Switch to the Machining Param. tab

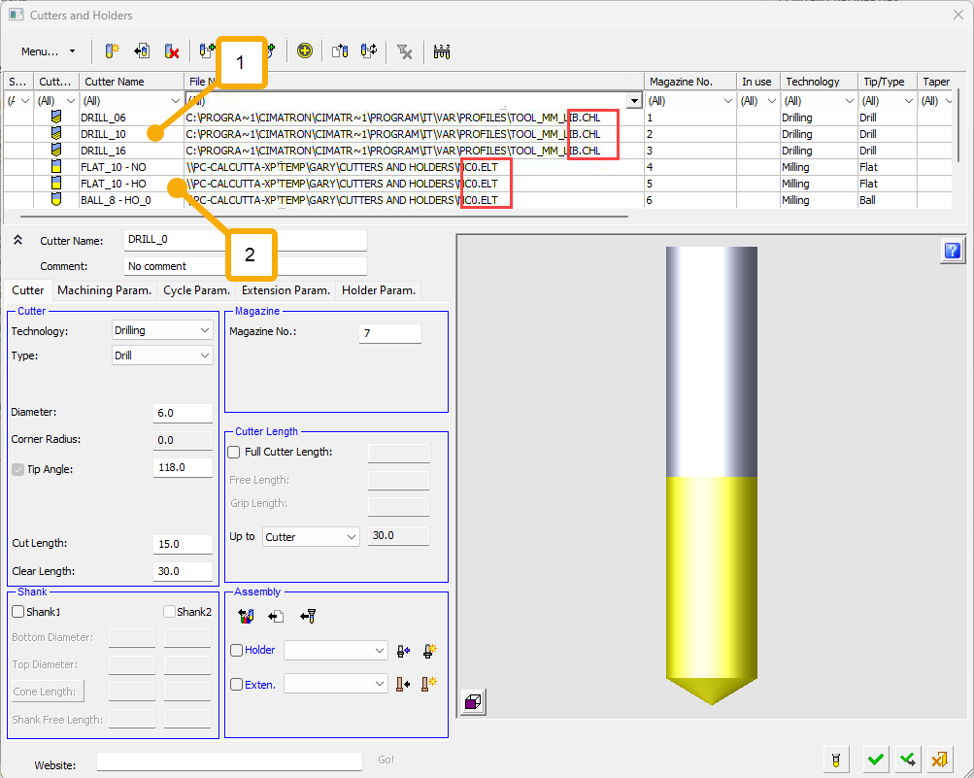(x=104, y=290)
